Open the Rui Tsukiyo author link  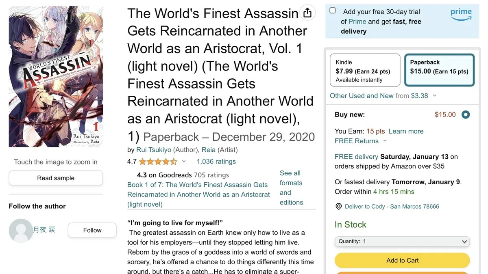[x=154, y=150]
